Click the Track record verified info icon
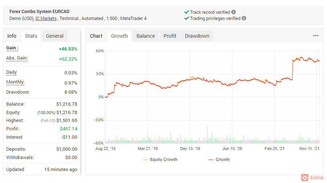Image resolution: width=327 pixels, height=183 pixels. 234,12
